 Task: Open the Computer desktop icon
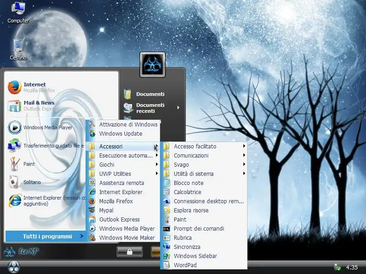point(18,9)
